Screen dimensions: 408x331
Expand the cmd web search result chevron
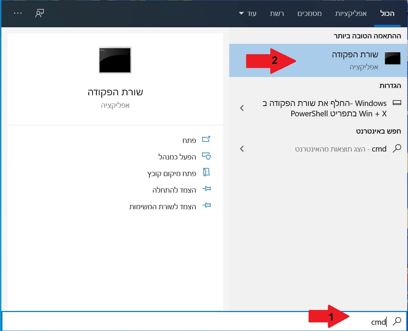coord(242,149)
